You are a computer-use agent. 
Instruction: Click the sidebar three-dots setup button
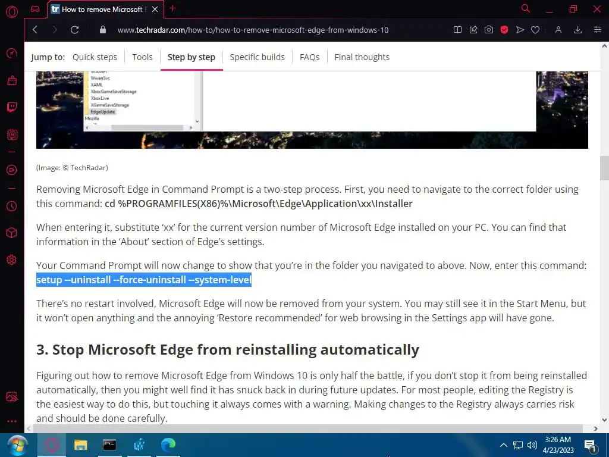coord(12,421)
